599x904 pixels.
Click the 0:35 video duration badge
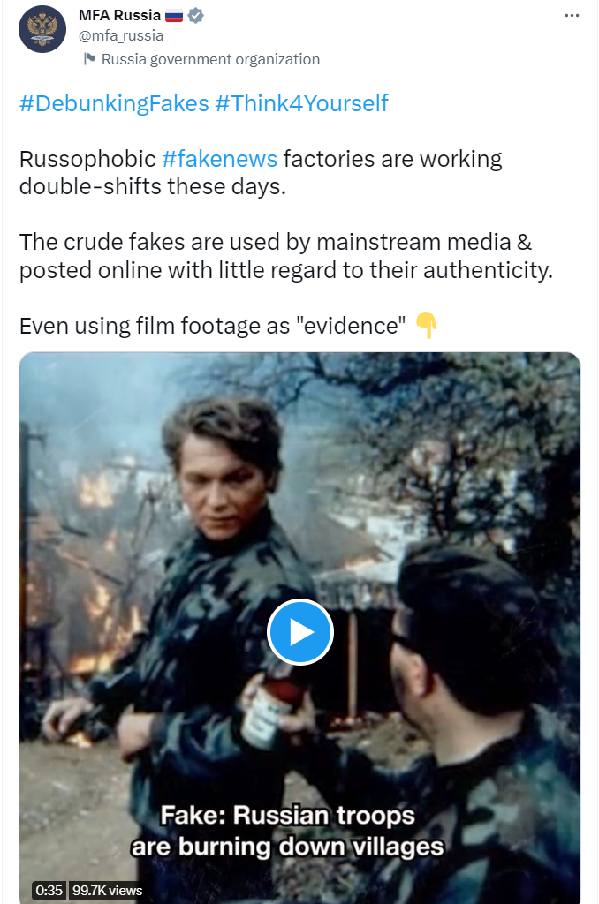(x=49, y=890)
